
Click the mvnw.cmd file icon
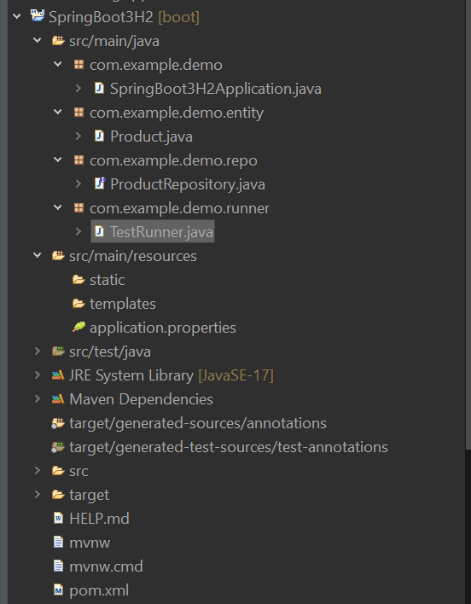click(x=58, y=566)
